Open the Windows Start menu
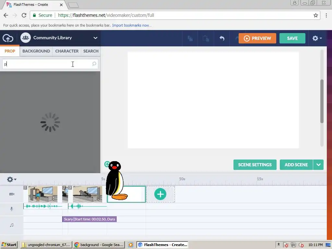This screenshot has width=332, height=249. tap(9, 245)
